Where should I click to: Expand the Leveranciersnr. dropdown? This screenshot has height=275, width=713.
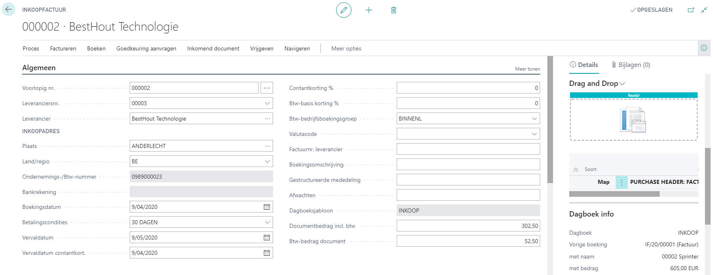267,103
